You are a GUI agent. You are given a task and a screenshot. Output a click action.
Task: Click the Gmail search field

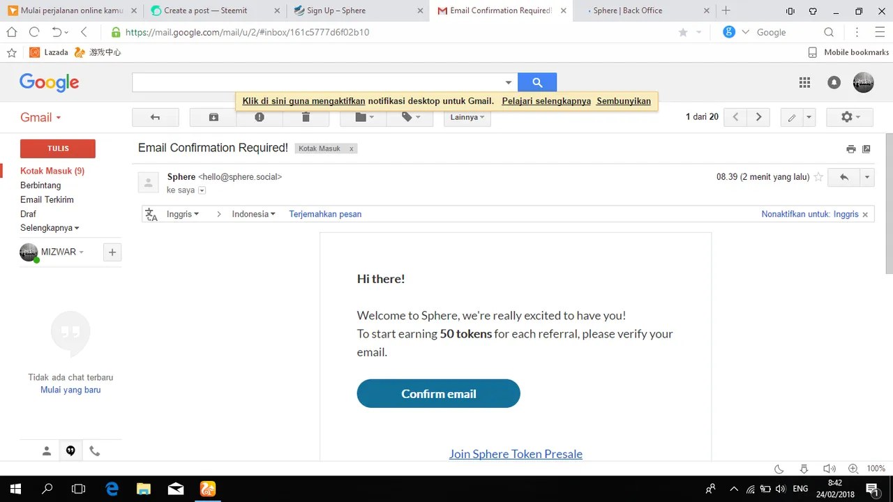coord(316,82)
